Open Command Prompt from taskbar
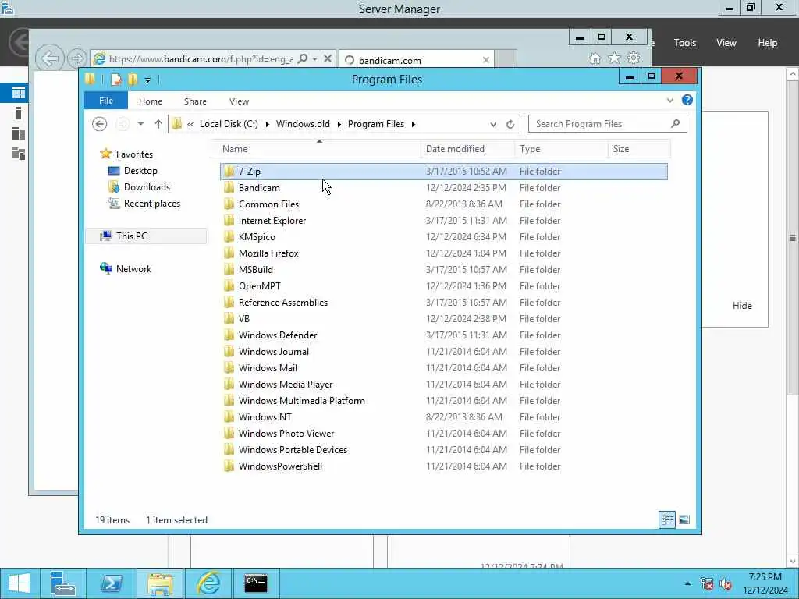The height and width of the screenshot is (599, 799). [255, 583]
